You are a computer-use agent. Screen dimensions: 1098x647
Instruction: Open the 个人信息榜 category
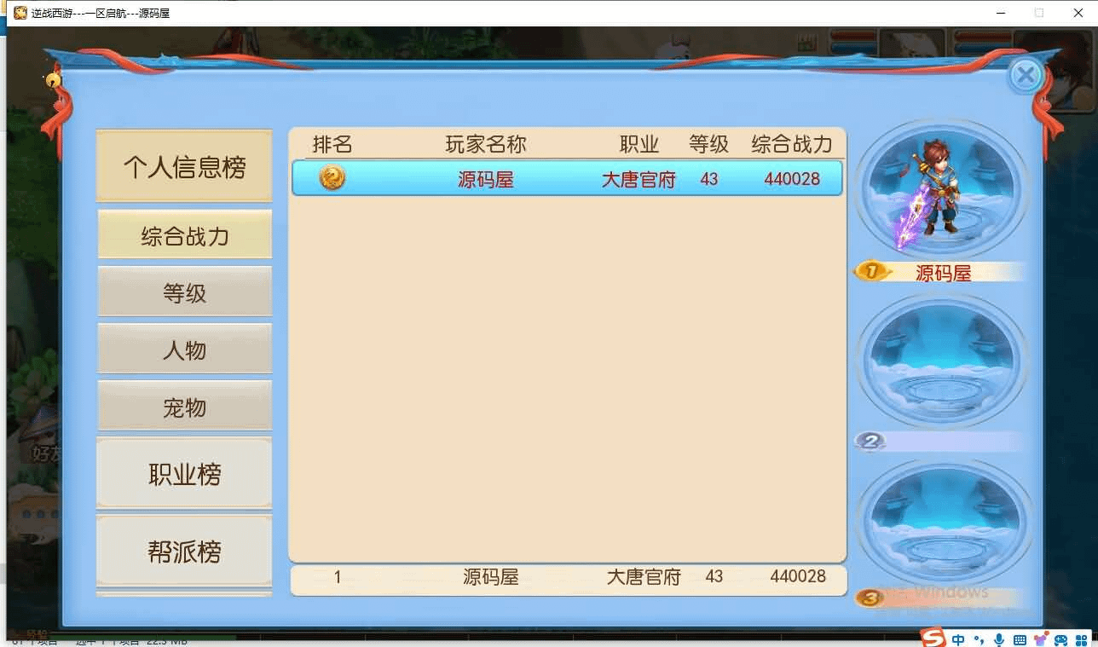point(184,166)
